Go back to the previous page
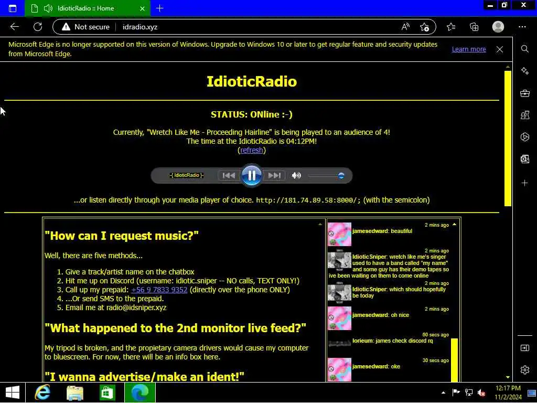537x403 pixels. pyautogui.click(x=14, y=27)
